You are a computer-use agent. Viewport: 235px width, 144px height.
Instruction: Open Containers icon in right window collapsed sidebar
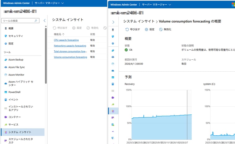(113, 98)
